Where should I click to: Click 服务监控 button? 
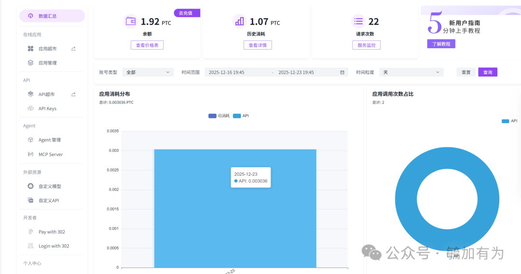(x=367, y=45)
